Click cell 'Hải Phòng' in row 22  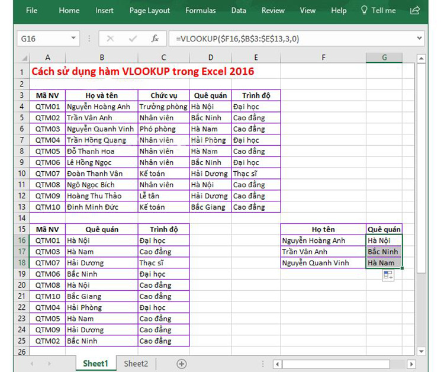[x=102, y=307]
